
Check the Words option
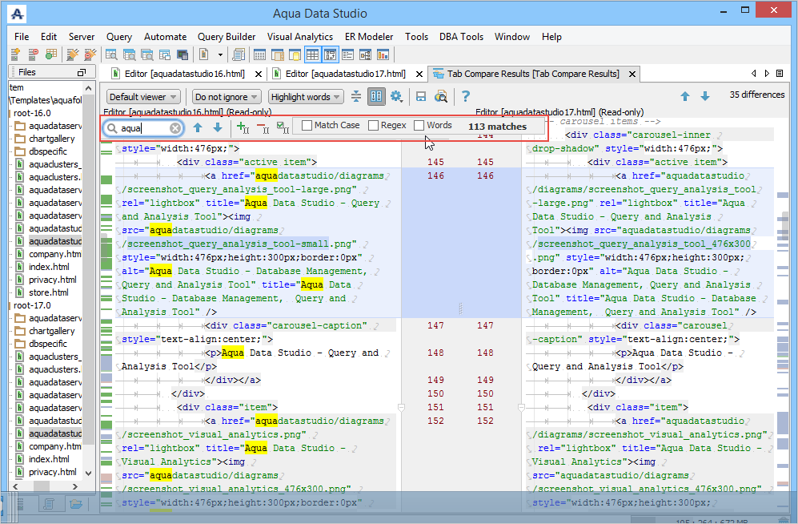(419, 126)
